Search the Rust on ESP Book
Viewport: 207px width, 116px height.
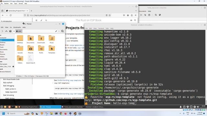coord(46,20)
